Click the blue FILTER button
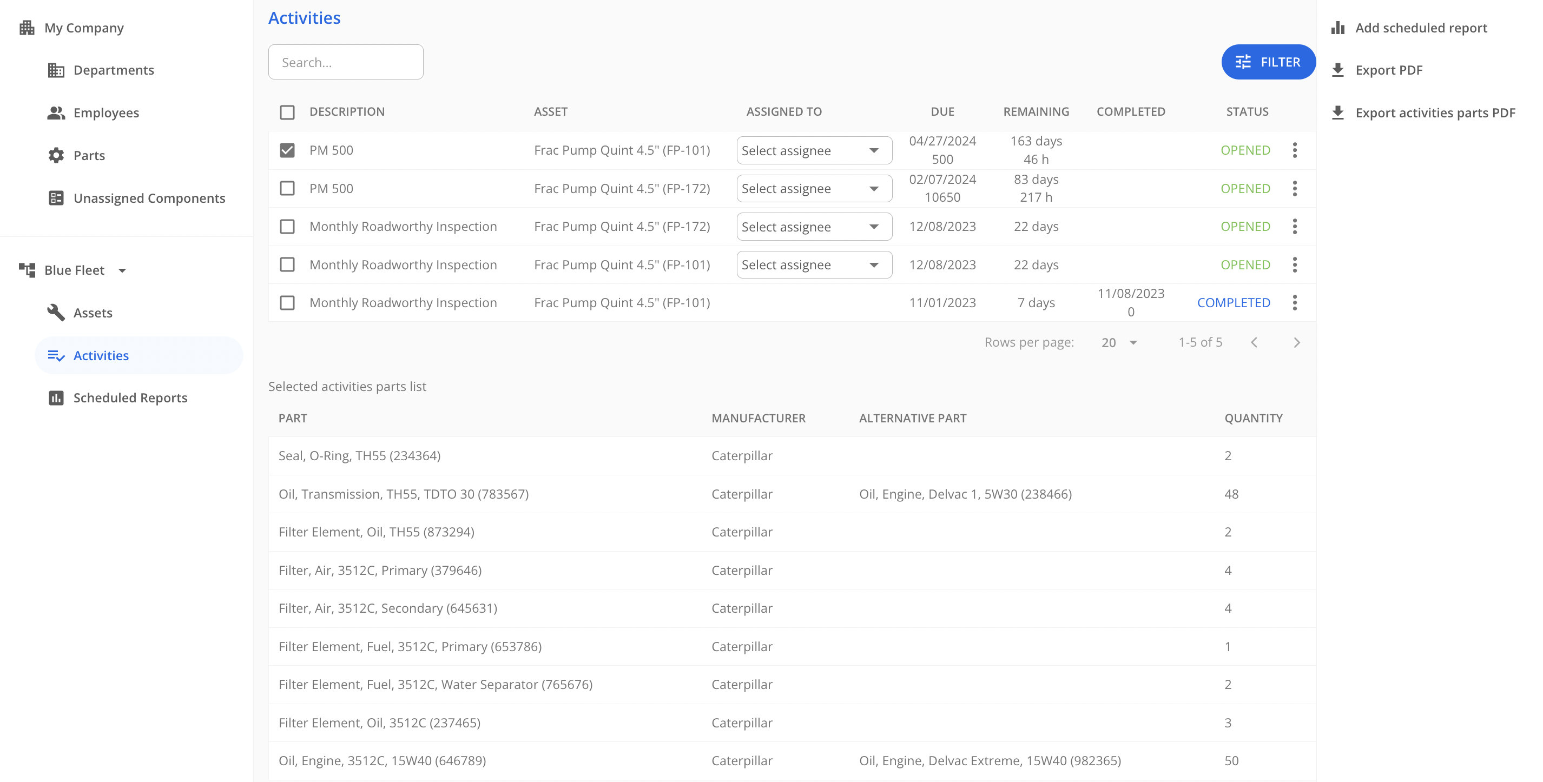 1268,62
